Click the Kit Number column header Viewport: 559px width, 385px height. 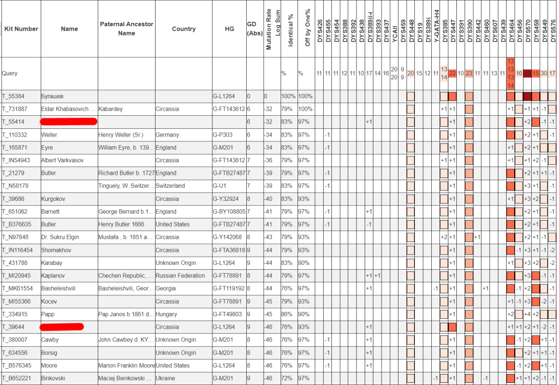(21, 29)
